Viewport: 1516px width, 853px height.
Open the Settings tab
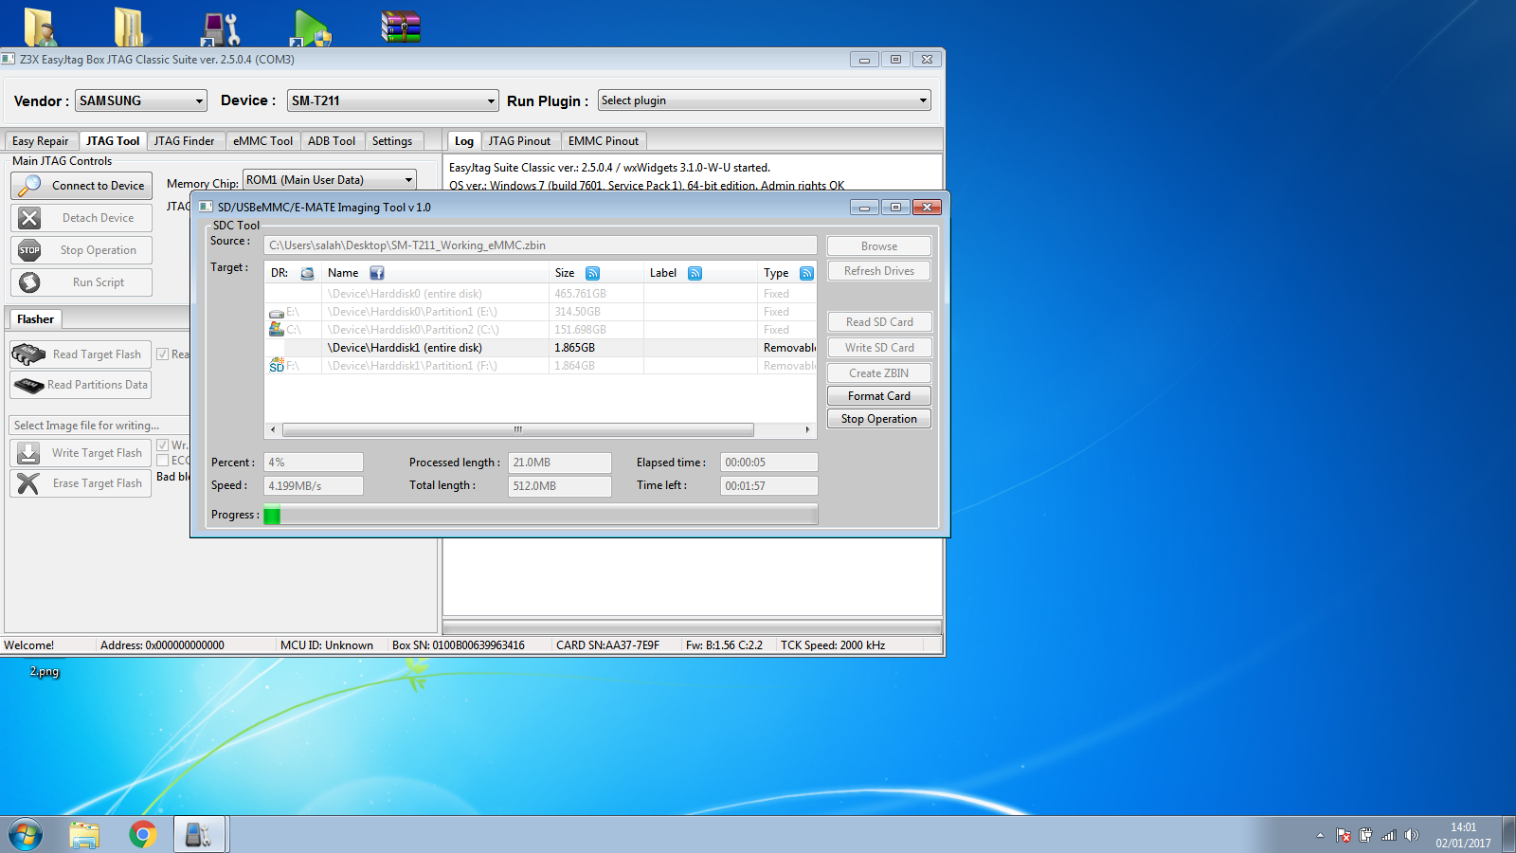click(392, 141)
